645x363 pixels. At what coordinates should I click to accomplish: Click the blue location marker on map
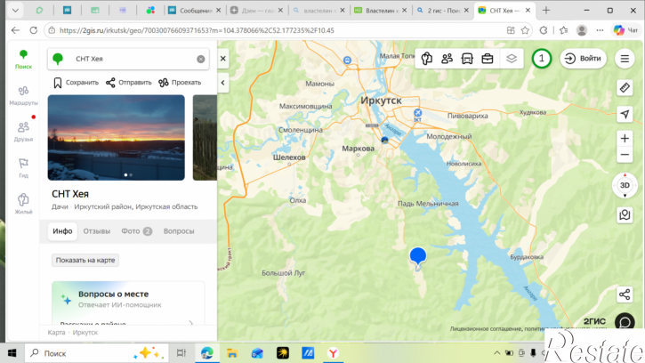coord(418,258)
